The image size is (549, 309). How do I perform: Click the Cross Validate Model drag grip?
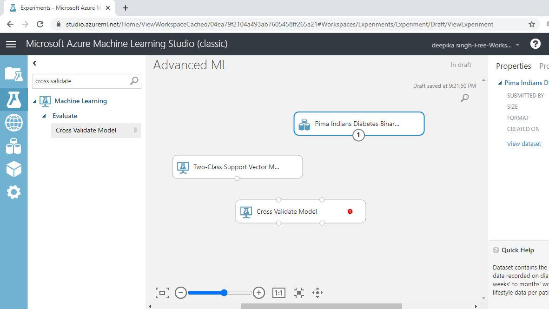pos(135,130)
